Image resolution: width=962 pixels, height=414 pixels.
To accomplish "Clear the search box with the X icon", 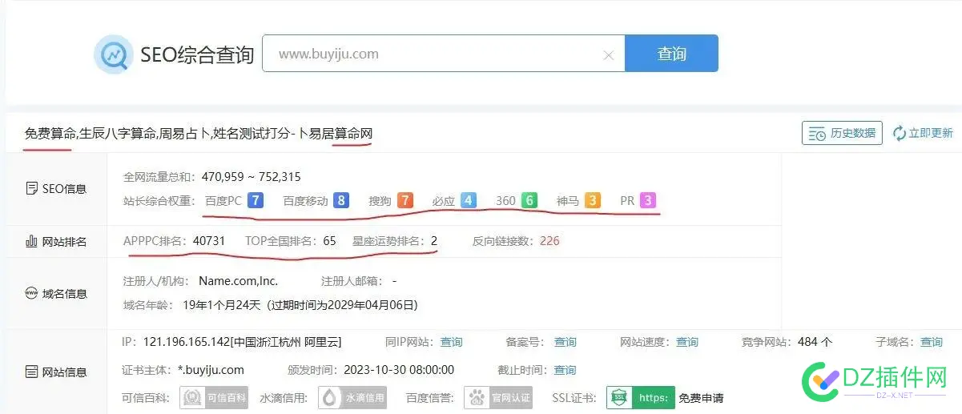I will coord(609,55).
